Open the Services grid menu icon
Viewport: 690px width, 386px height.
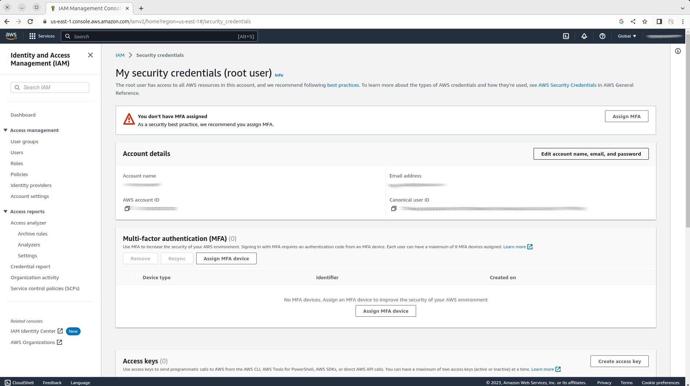[32, 36]
